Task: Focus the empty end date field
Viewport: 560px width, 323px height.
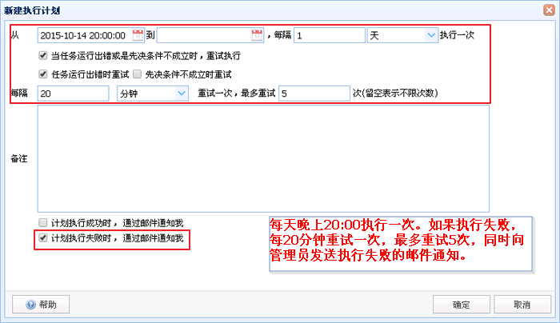Action: [204, 35]
